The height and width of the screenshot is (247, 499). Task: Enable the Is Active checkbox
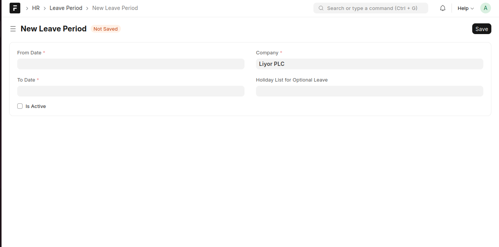pyautogui.click(x=20, y=106)
